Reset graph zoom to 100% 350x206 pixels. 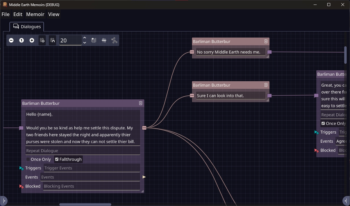[22, 40]
